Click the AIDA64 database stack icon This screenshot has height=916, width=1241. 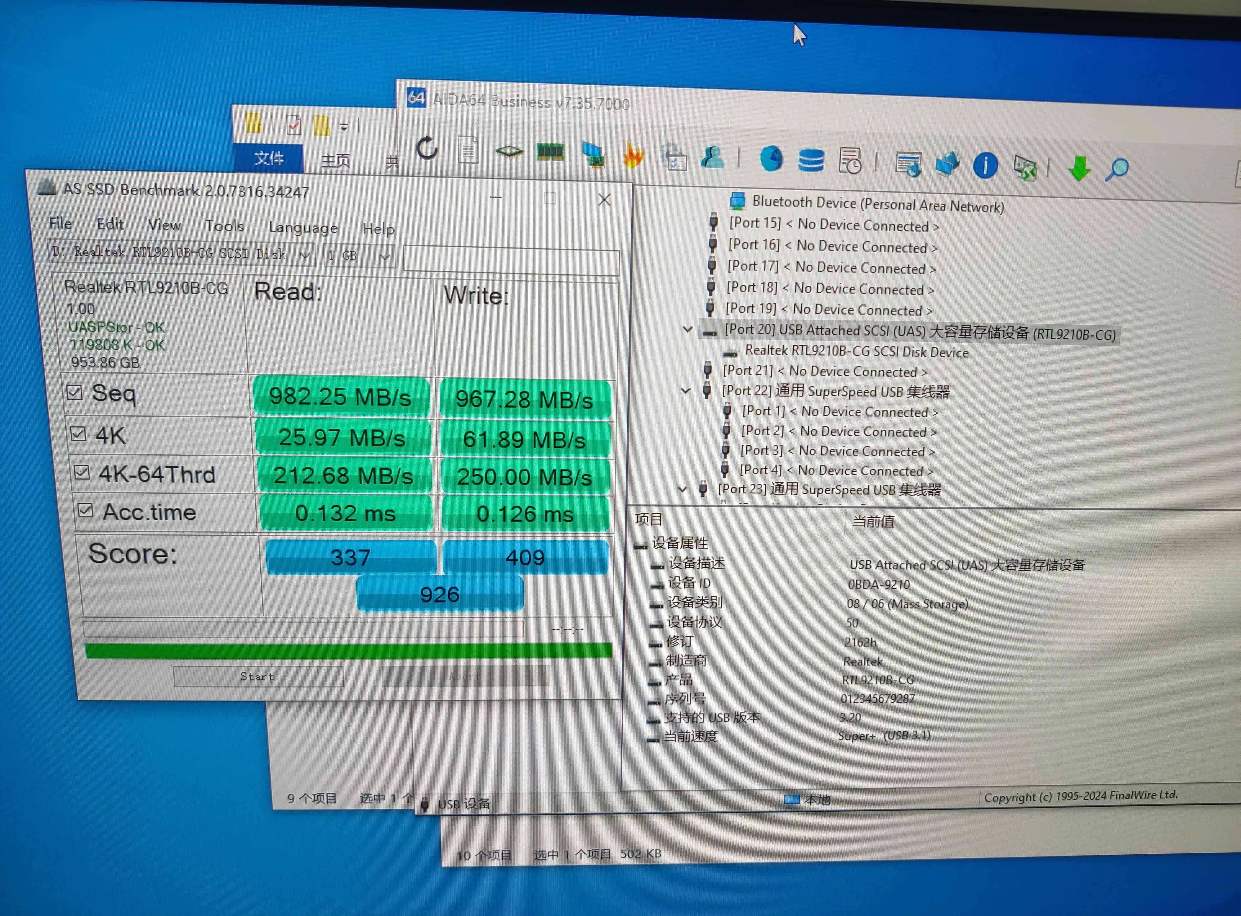pos(810,160)
